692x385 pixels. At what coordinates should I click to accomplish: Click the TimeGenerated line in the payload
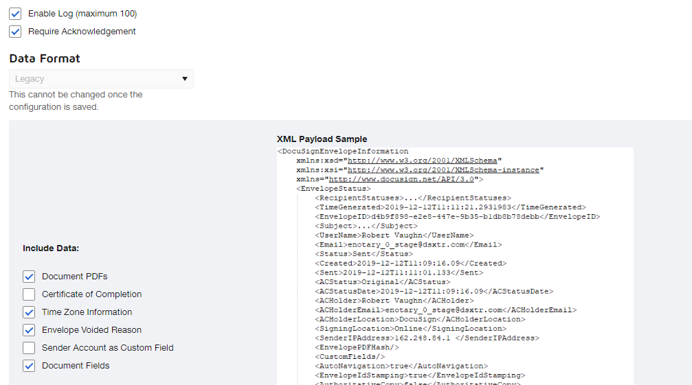[x=450, y=207]
